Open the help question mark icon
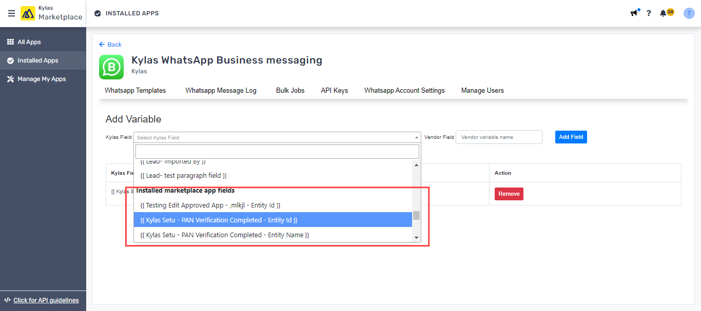 (x=649, y=13)
